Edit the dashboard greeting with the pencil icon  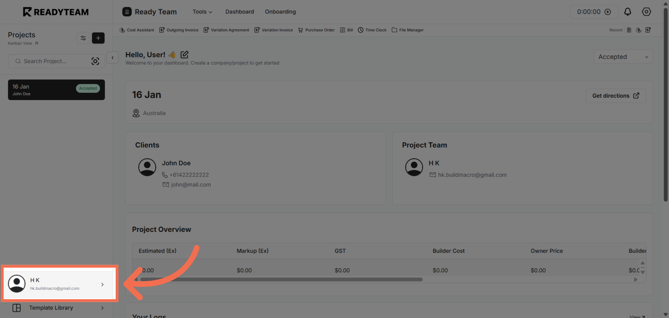pos(184,55)
